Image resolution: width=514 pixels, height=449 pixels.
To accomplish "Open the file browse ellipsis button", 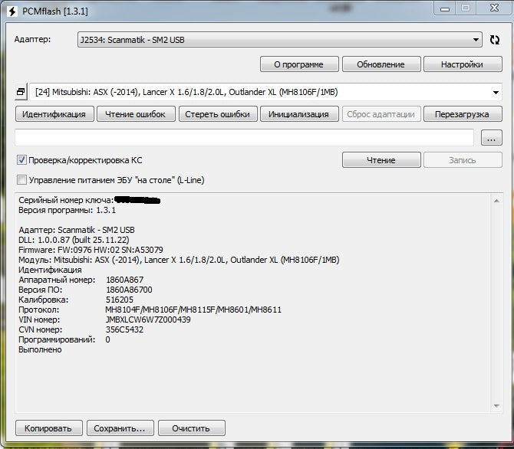I will point(491,138).
